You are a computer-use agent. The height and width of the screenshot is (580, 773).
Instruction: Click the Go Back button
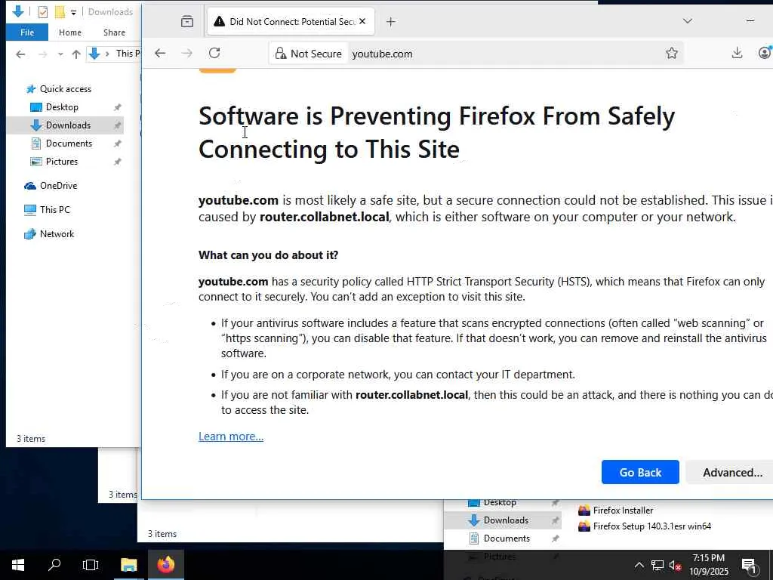click(640, 472)
